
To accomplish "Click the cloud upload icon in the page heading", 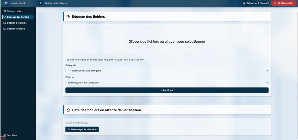I will [68, 17].
